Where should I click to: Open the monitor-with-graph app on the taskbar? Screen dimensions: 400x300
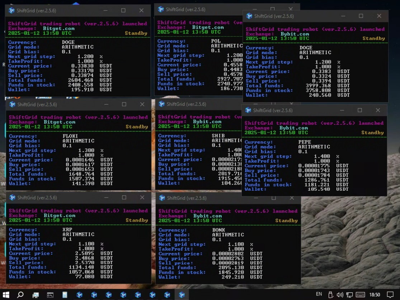point(36,295)
